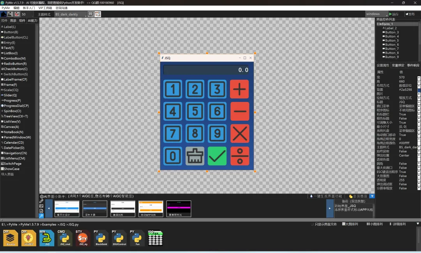
Task: Select the ICO calculator icon file
Action: [x=155, y=238]
